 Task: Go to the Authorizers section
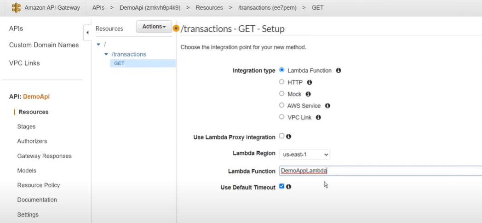click(x=32, y=141)
